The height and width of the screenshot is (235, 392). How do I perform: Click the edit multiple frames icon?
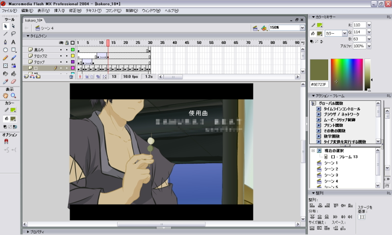click(98, 77)
